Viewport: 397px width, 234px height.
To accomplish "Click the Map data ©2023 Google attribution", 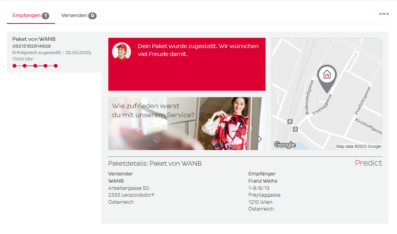I will (x=358, y=146).
